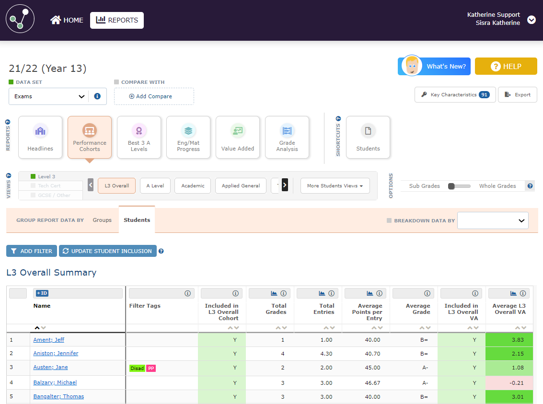Switch to the Groups tab
The image size is (543, 404).
point(102,220)
